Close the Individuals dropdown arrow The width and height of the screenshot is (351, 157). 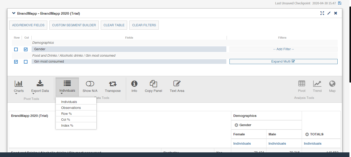click(62, 94)
